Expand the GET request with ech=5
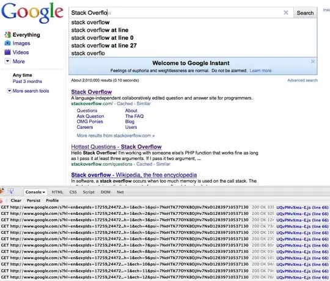330x281 pixels. coord(125,233)
